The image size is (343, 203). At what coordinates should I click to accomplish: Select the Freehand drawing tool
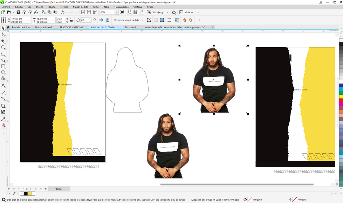pos(3,54)
